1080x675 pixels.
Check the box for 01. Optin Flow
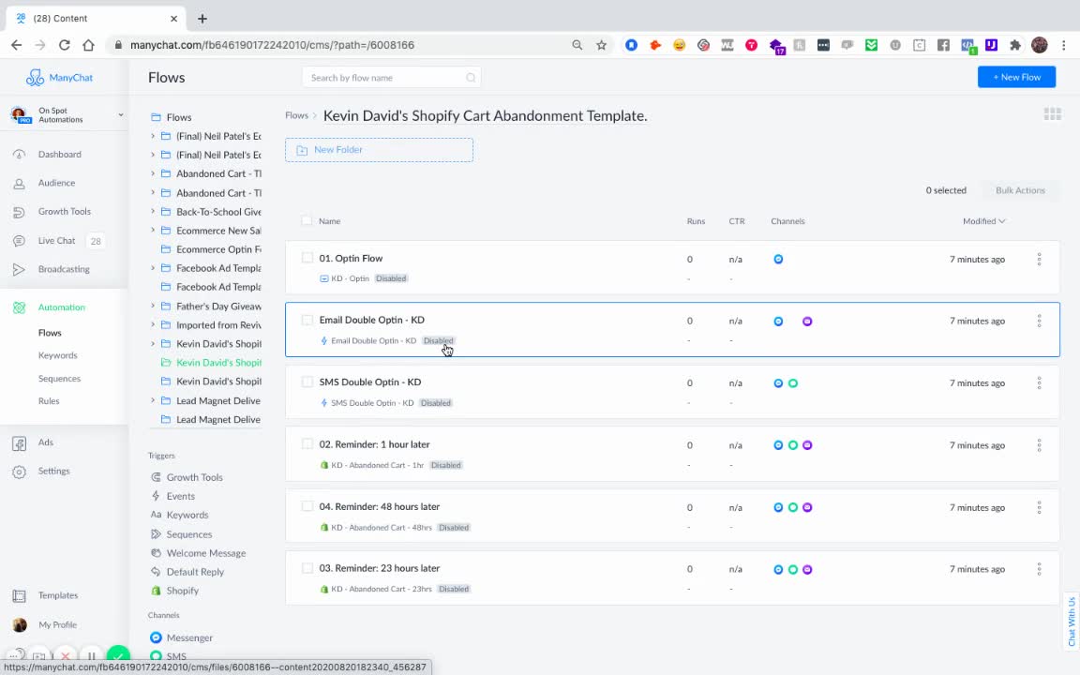pos(307,258)
